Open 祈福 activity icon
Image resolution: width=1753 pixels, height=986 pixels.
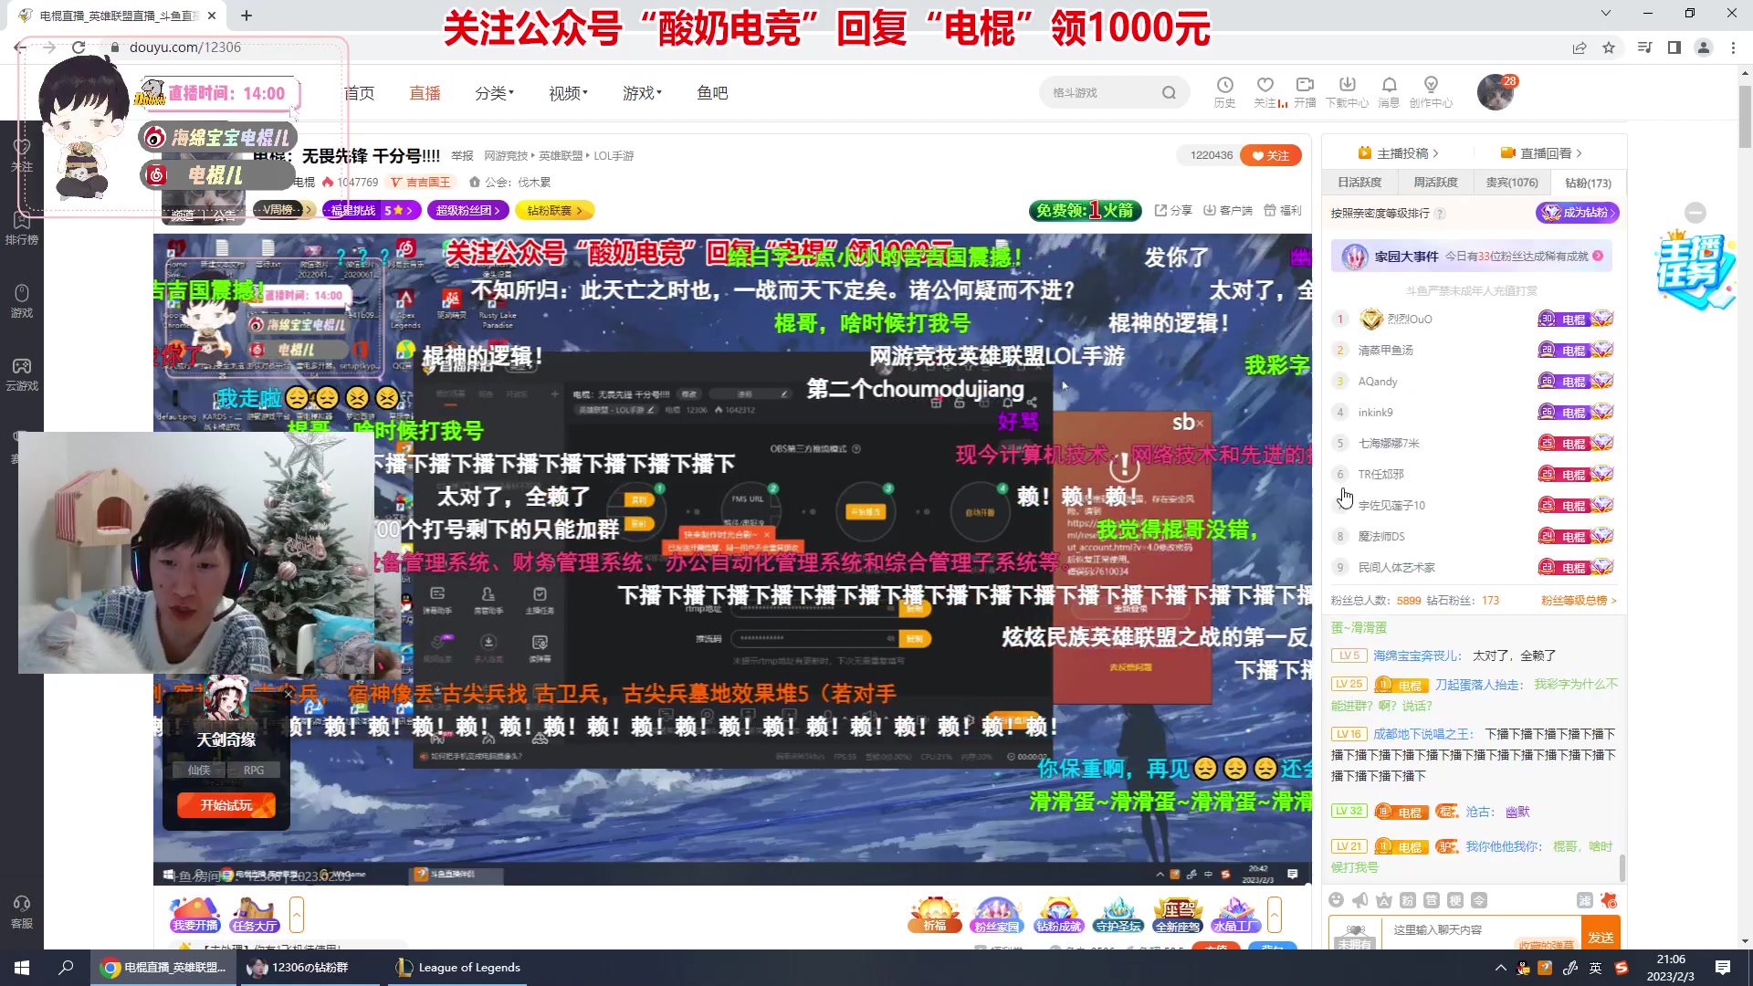tap(935, 914)
